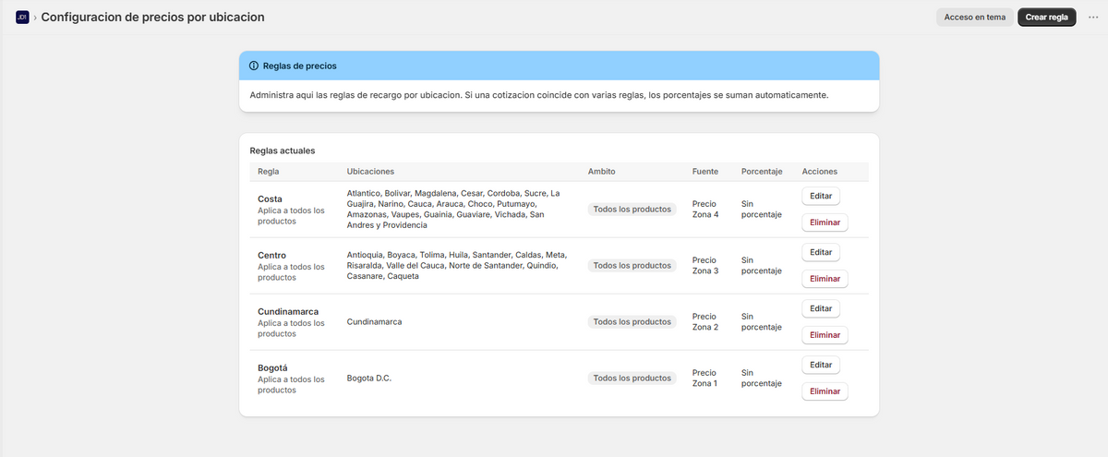The width and height of the screenshot is (1108, 457).
Task: Click Todos los productos badge in Bogotá row
Action: 632,379
